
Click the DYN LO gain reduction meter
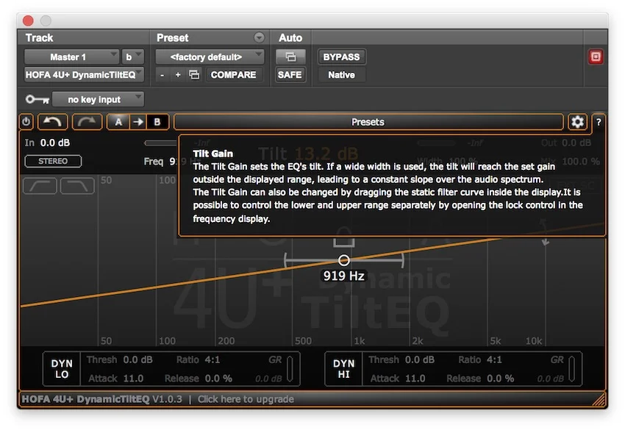[x=290, y=369]
